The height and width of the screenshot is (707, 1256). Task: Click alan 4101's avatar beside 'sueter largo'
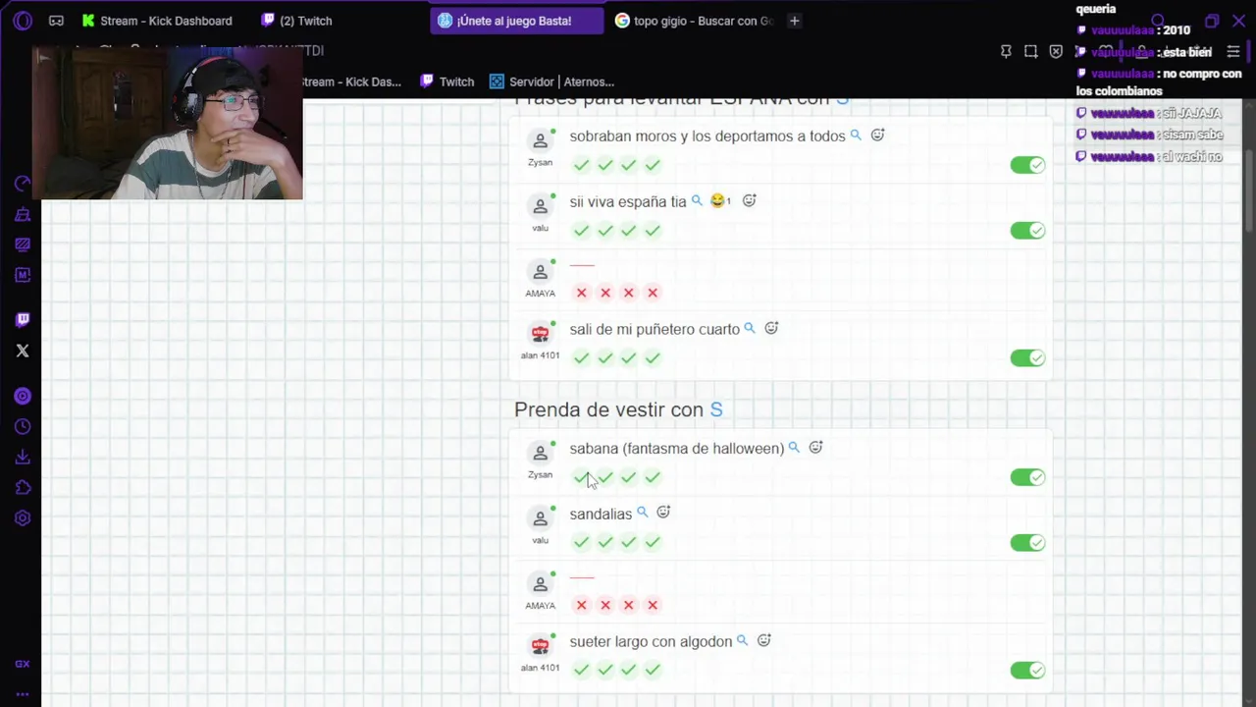tap(540, 646)
